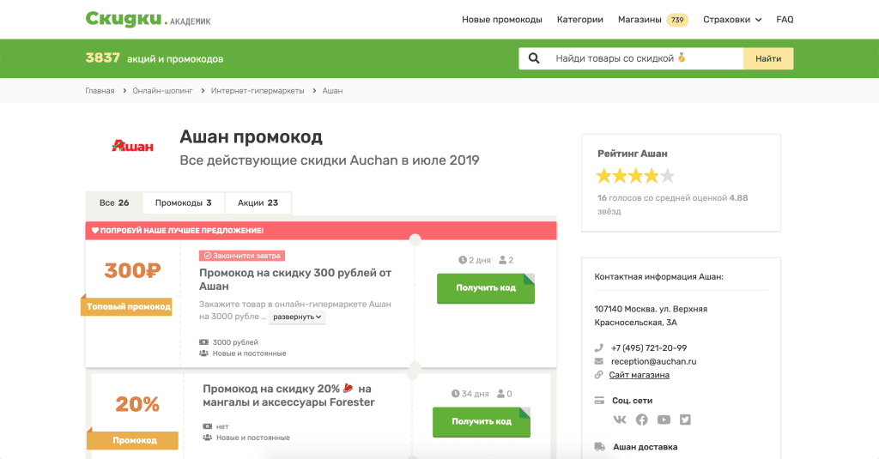Switch to the Акции 23 tab
The height and width of the screenshot is (459, 879).
[258, 203]
